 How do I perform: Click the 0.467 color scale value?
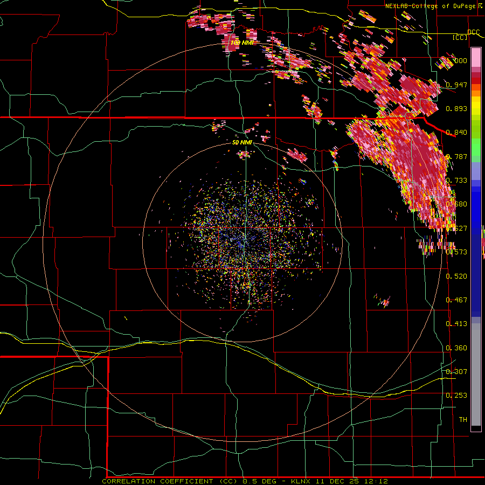pyautogui.click(x=456, y=300)
